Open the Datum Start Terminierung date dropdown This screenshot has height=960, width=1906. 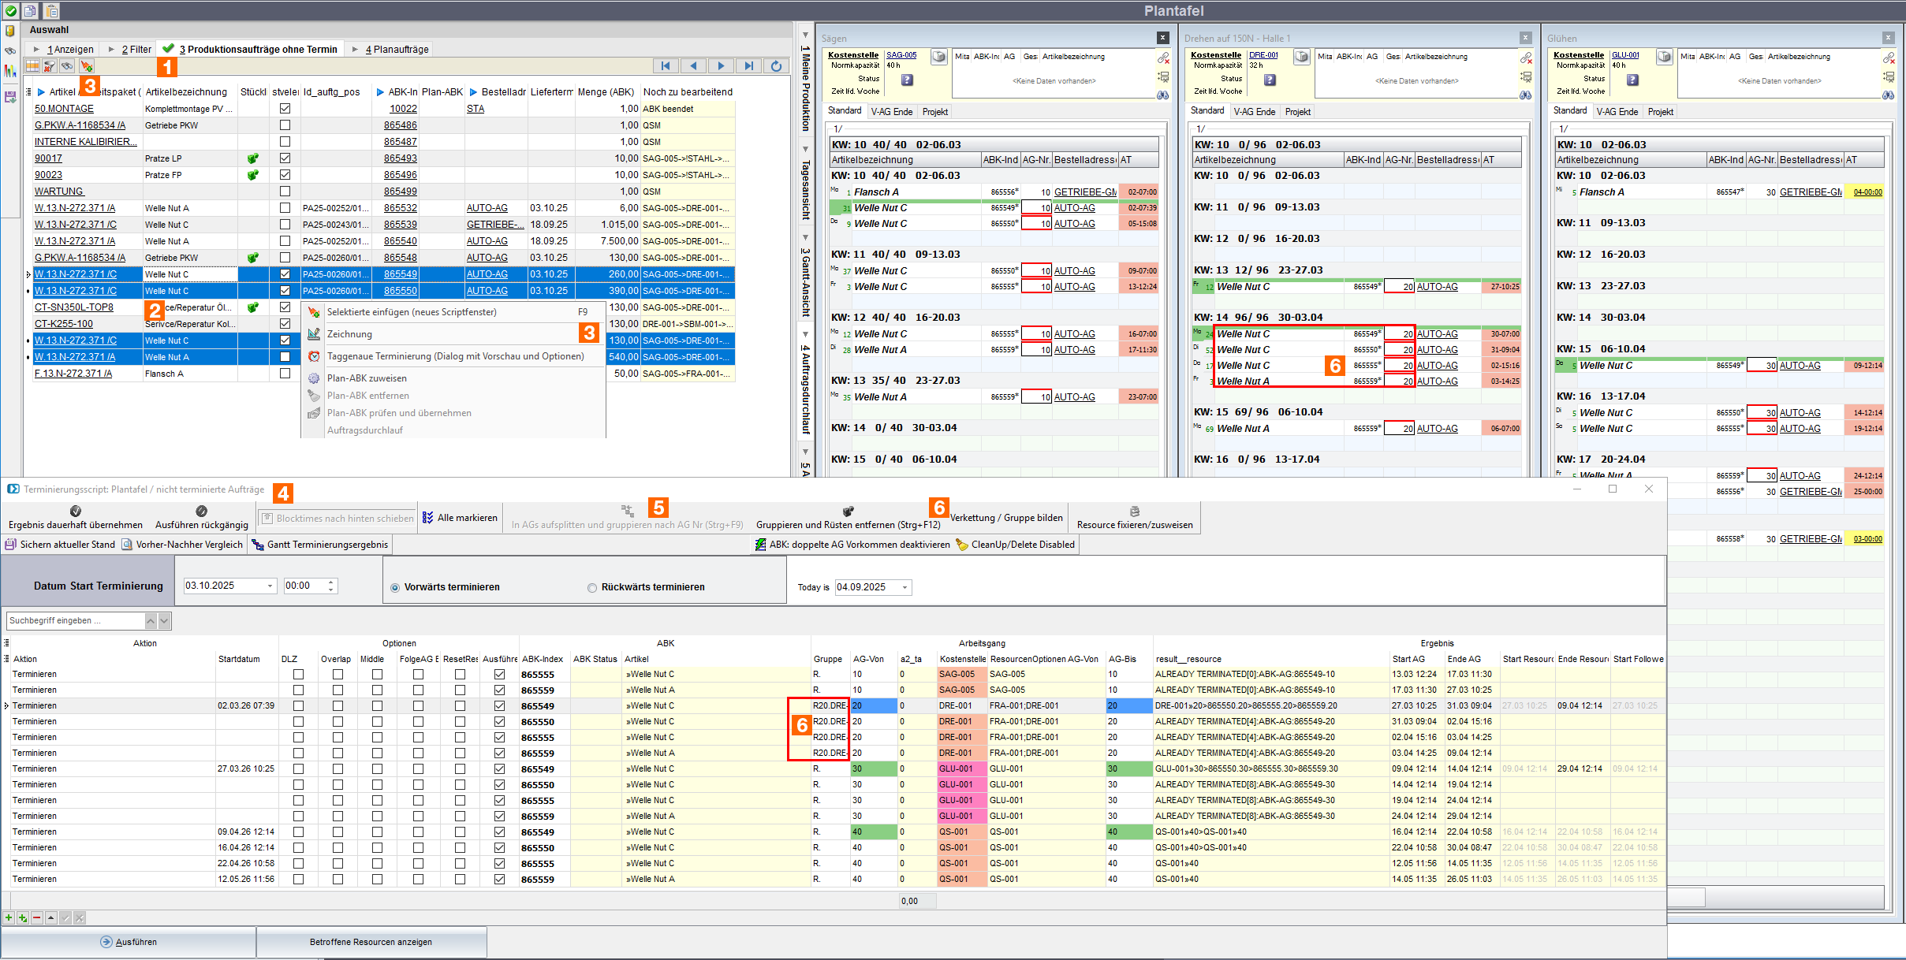(x=270, y=586)
